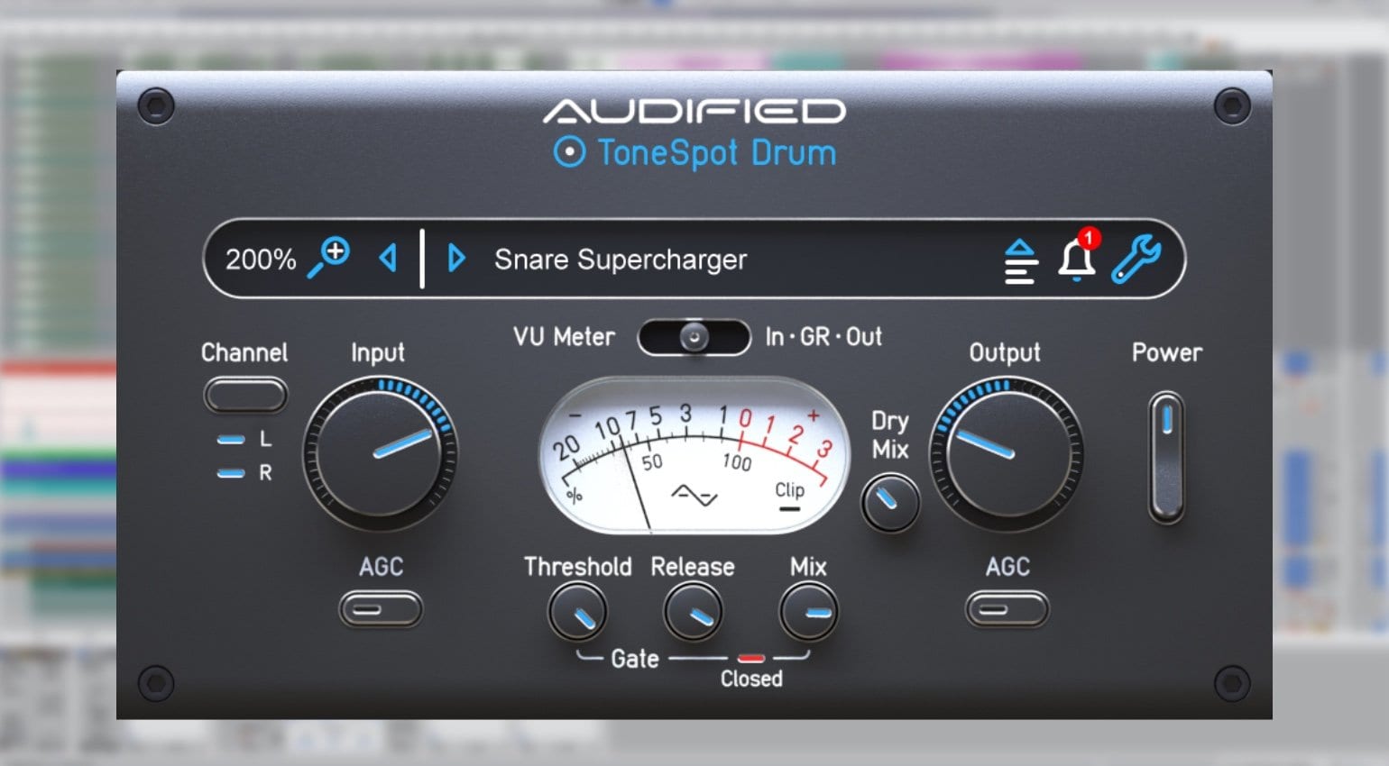Click the Release gate knob

coord(694,611)
